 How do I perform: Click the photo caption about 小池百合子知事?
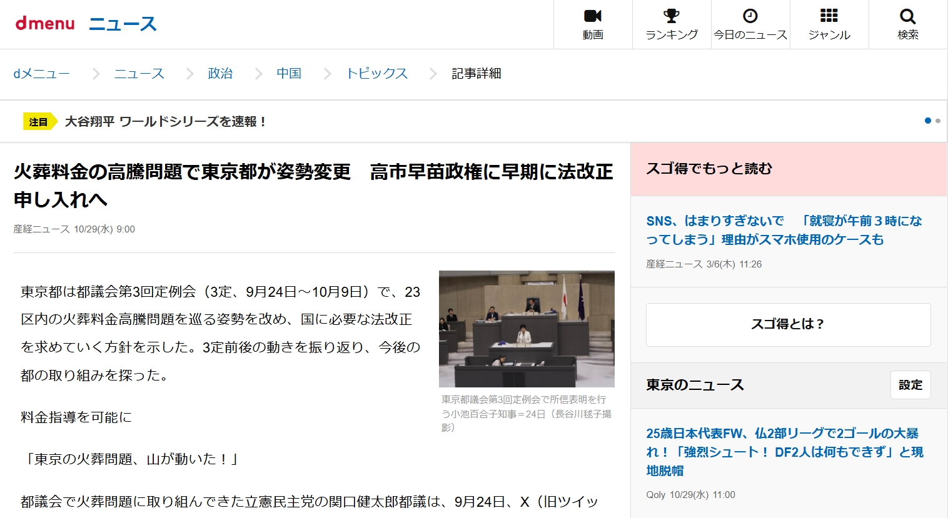(527, 413)
